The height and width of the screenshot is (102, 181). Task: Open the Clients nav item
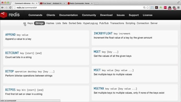[x=51, y=15]
